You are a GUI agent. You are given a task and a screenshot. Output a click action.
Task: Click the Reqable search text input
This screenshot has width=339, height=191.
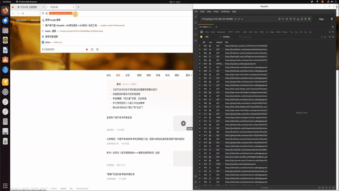[281, 37]
